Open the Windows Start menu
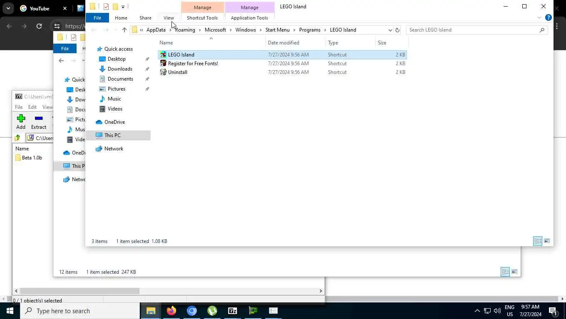 [x=10, y=311]
